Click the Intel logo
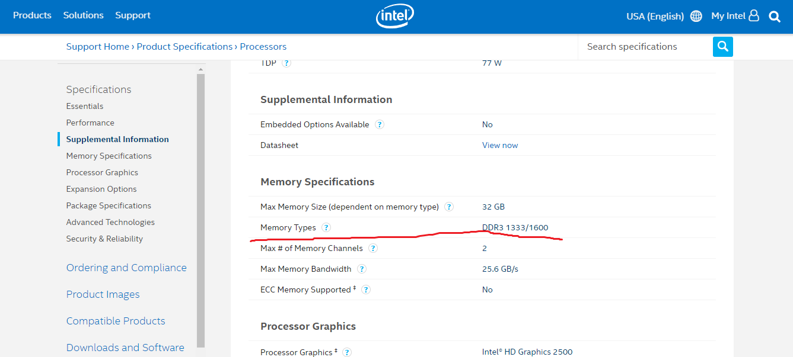 click(x=394, y=16)
